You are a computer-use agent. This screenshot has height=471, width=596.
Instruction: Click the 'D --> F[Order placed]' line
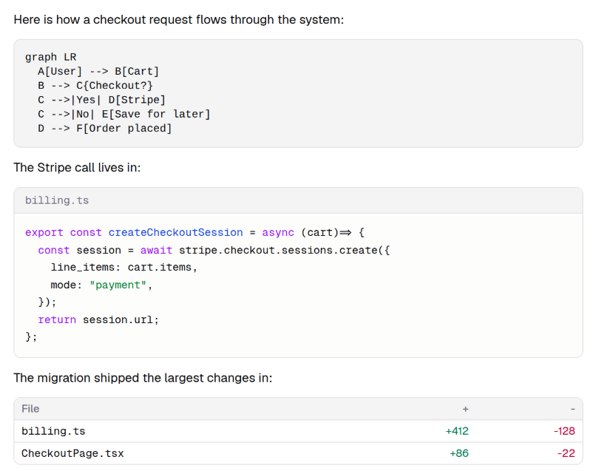(x=104, y=129)
